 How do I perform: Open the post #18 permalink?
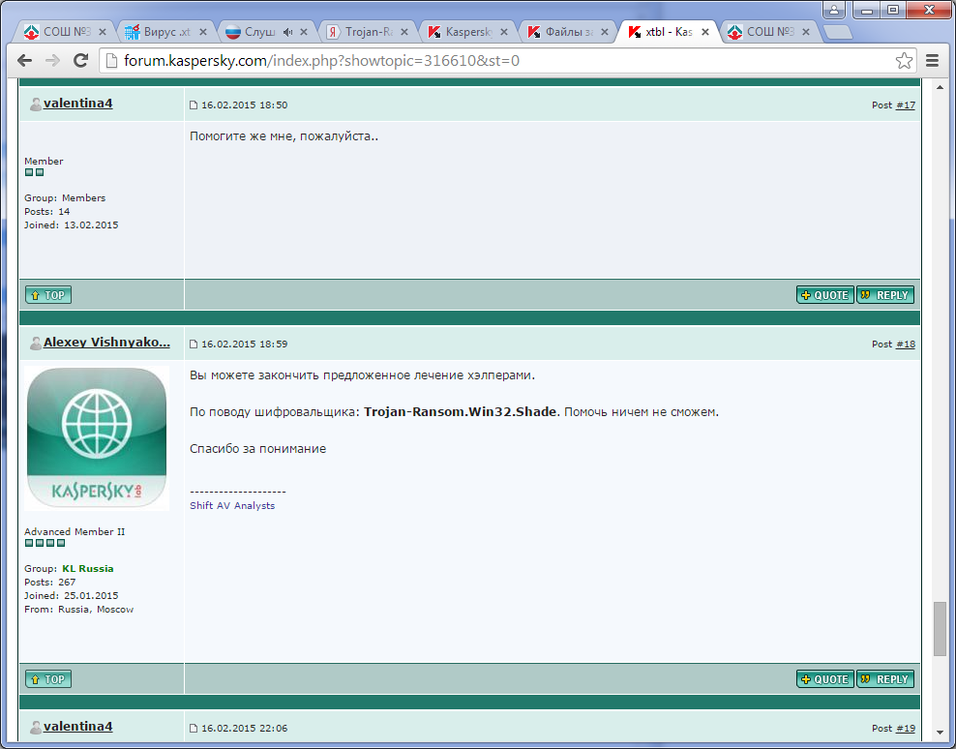click(x=905, y=344)
